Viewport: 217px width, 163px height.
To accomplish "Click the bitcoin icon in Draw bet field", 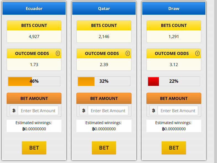I will pos(154,111).
